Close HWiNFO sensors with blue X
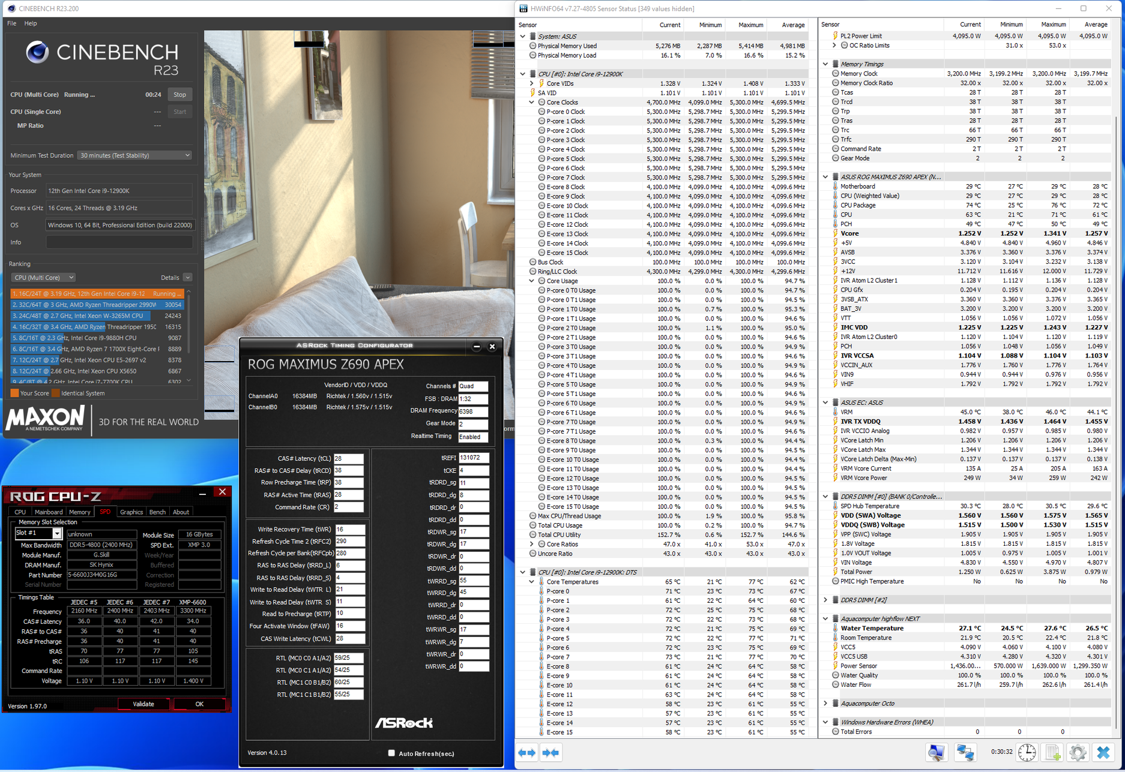Image resolution: width=1125 pixels, height=772 pixels. tap(1103, 752)
